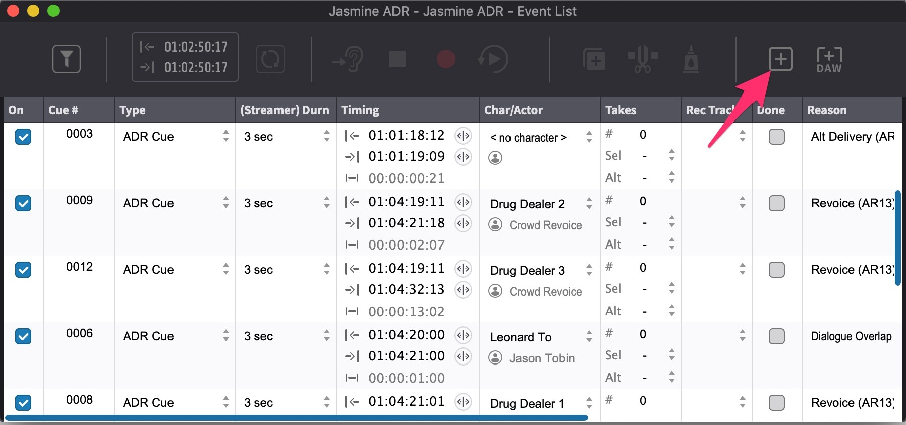Screen dimensions: 906x425
Task: Click the toolbar in-point timecode 01:02:50:17
Action: (x=196, y=47)
